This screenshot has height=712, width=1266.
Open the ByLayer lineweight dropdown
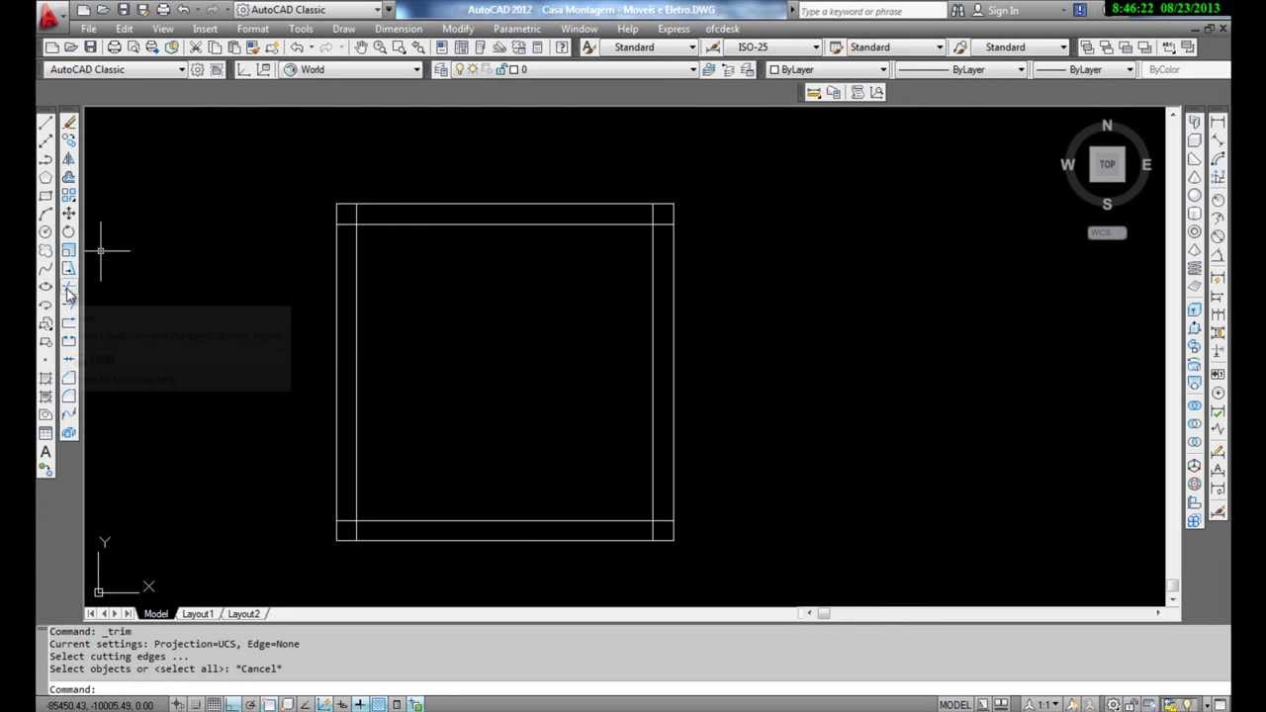click(1086, 69)
